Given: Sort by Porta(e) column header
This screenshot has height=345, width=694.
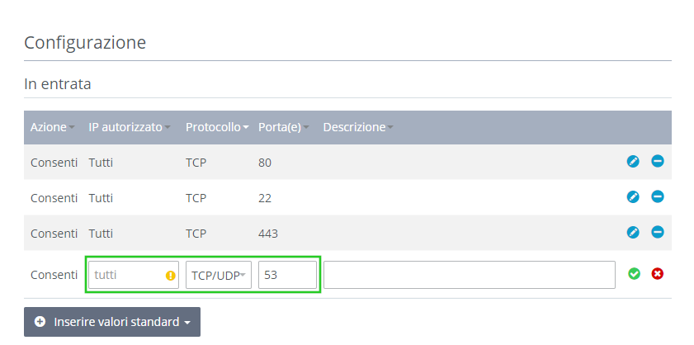Looking at the screenshot, I should pos(283,128).
